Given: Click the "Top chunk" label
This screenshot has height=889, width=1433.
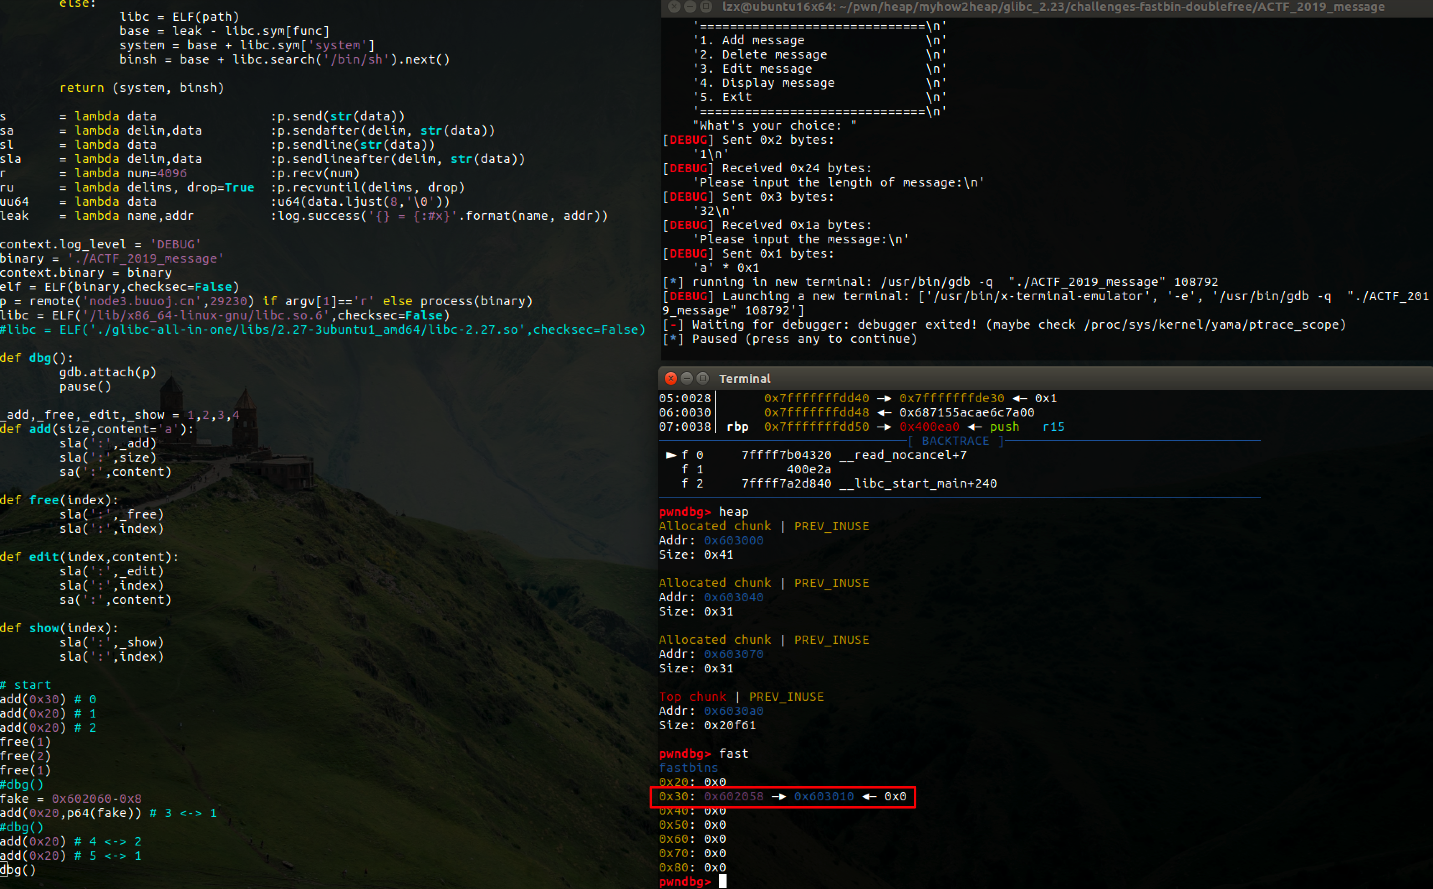Looking at the screenshot, I should (692, 697).
